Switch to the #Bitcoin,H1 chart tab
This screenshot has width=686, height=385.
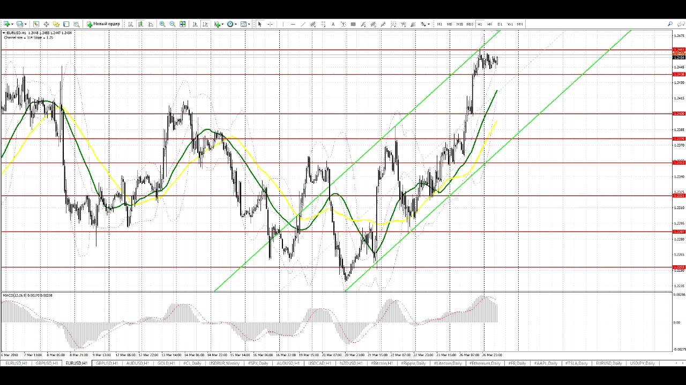pyautogui.click(x=381, y=363)
